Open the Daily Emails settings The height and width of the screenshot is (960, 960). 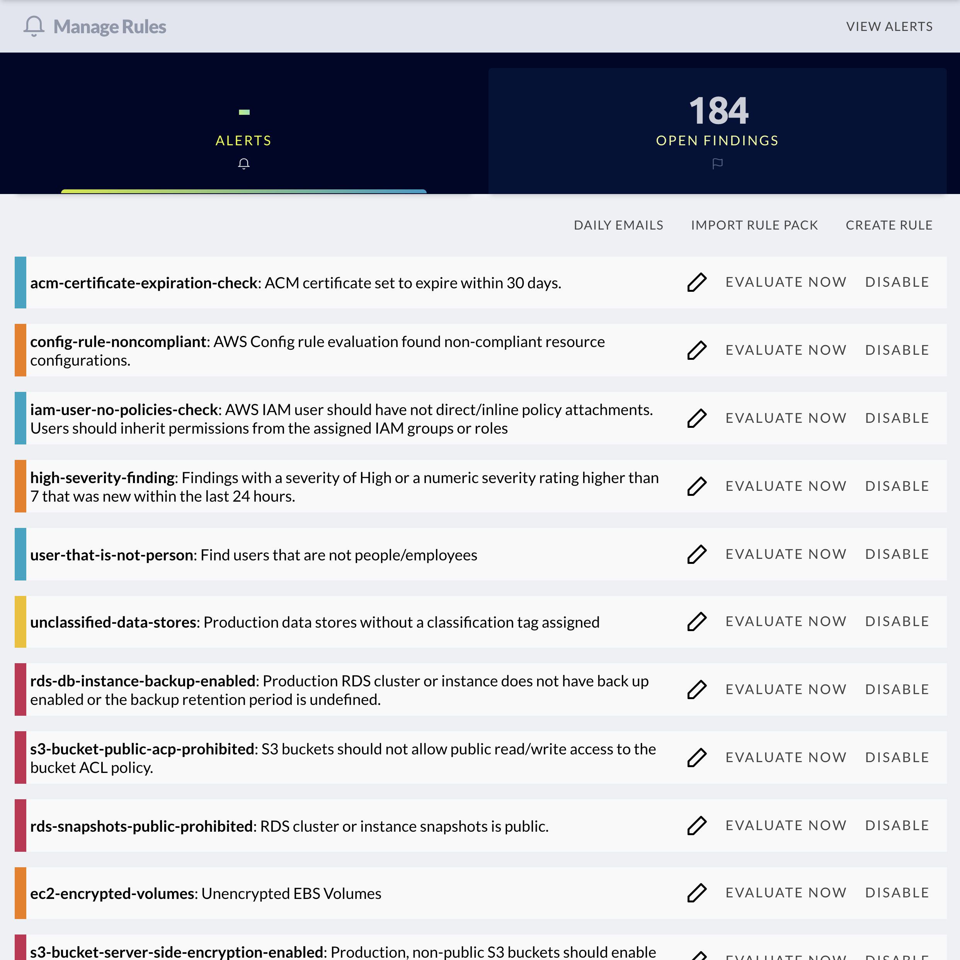(x=618, y=226)
